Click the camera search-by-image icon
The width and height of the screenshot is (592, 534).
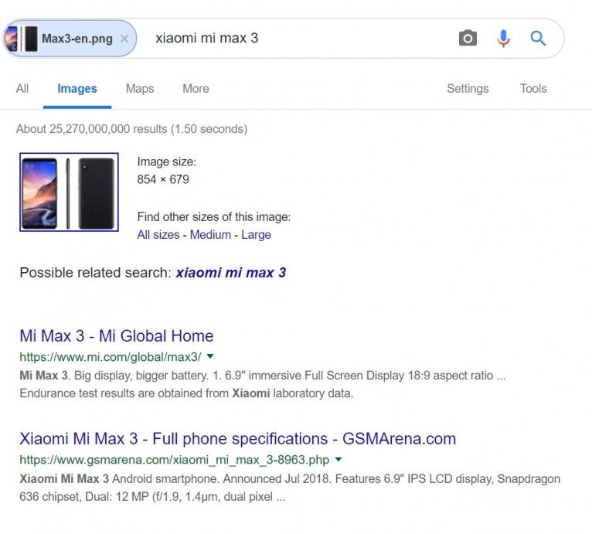tap(468, 38)
